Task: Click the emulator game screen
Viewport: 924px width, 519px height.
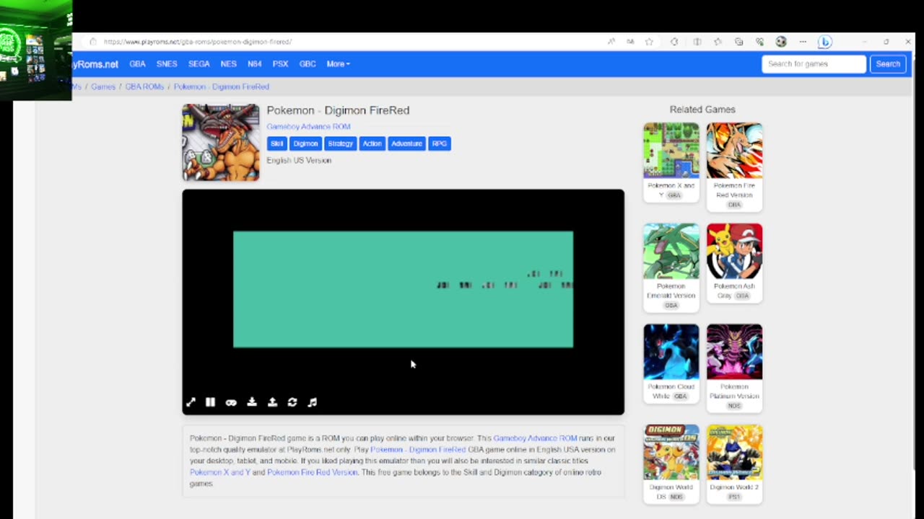Action: pyautogui.click(x=403, y=289)
